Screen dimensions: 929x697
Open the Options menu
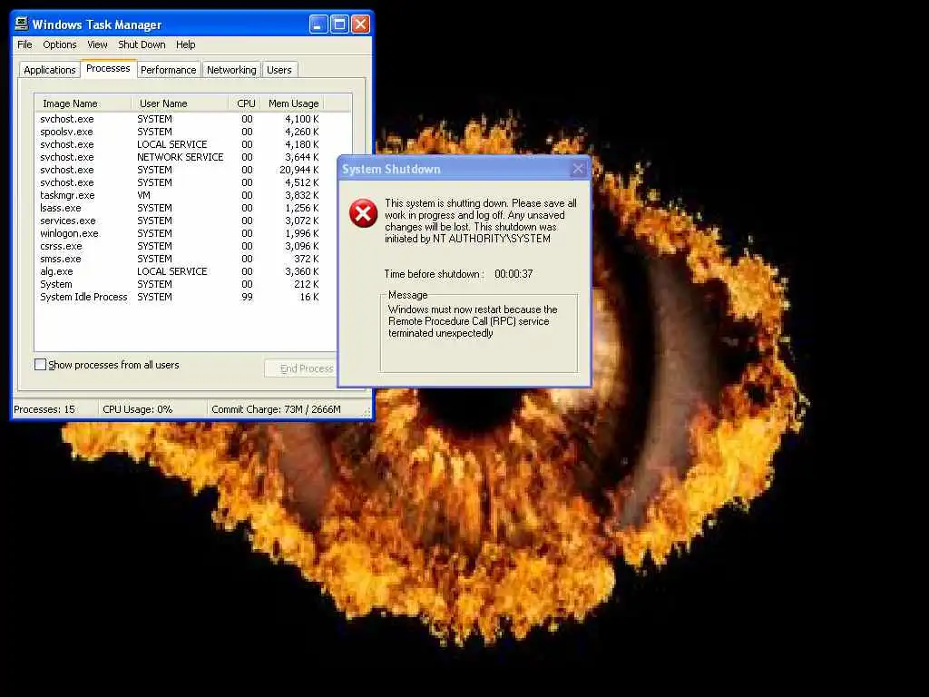coord(59,44)
